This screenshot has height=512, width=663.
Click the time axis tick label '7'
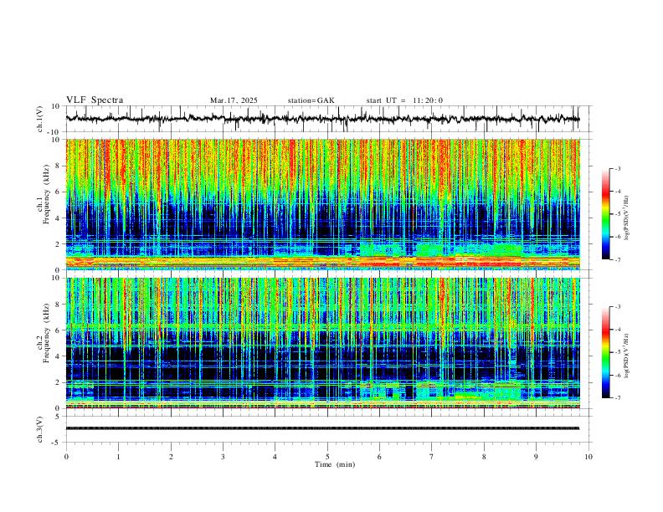[432, 457]
